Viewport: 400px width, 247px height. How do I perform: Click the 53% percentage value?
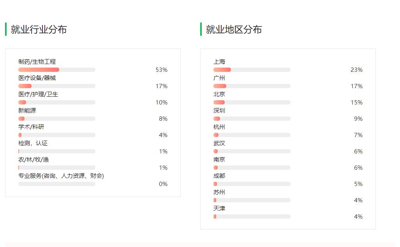pos(161,70)
